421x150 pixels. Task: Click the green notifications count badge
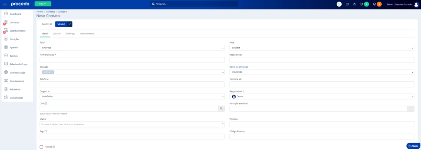click(x=366, y=4)
